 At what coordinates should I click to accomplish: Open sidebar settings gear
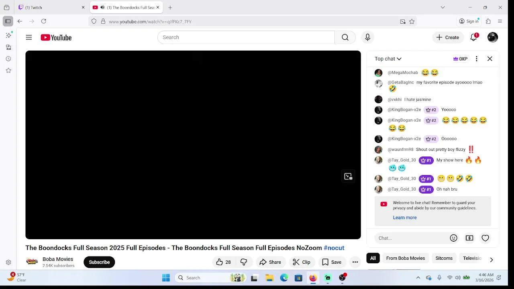(8, 262)
